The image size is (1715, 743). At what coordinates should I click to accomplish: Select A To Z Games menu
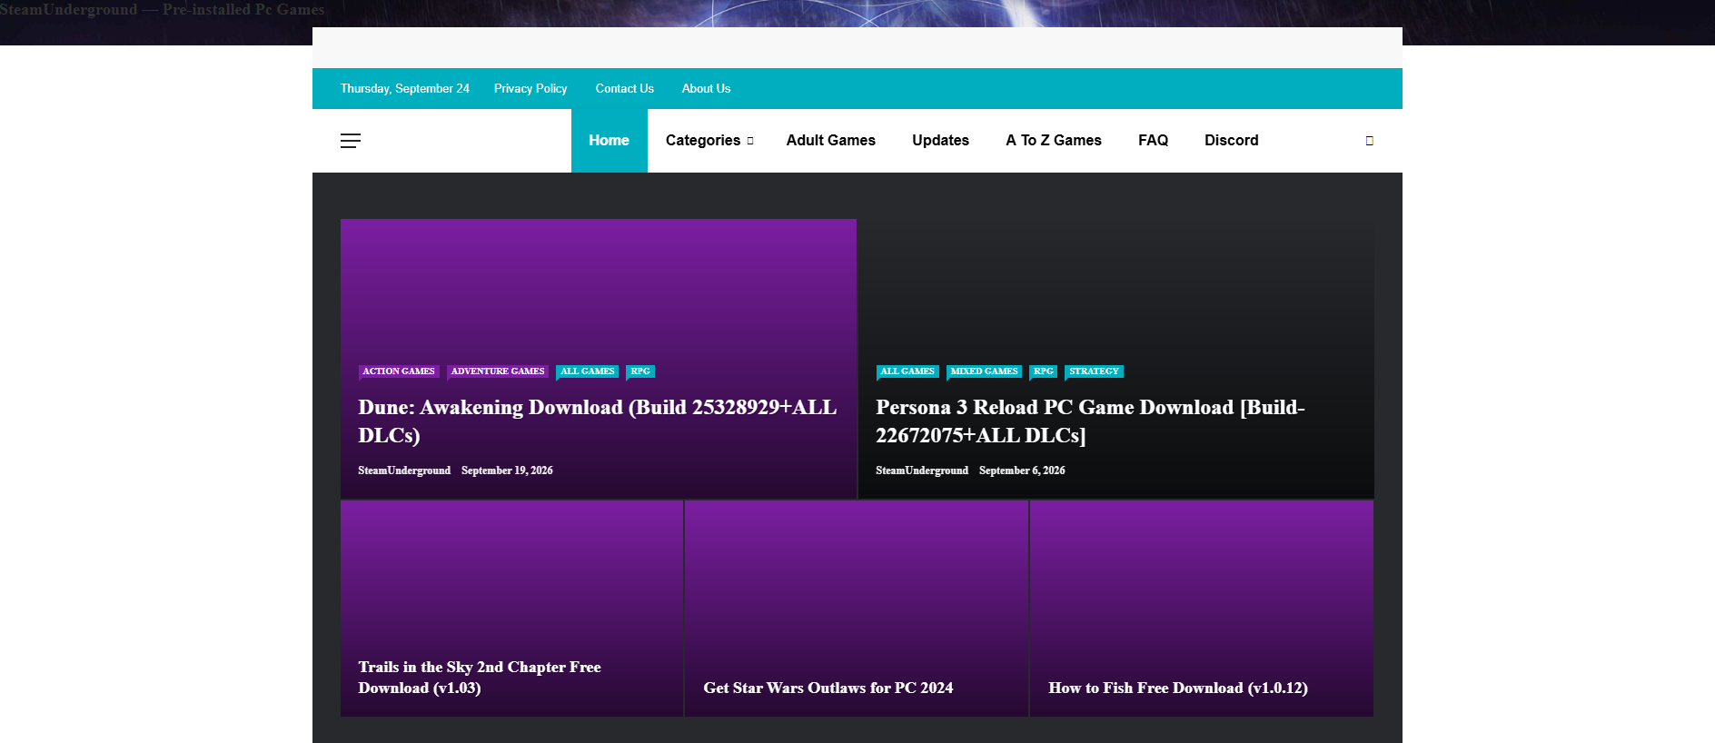point(1053,141)
